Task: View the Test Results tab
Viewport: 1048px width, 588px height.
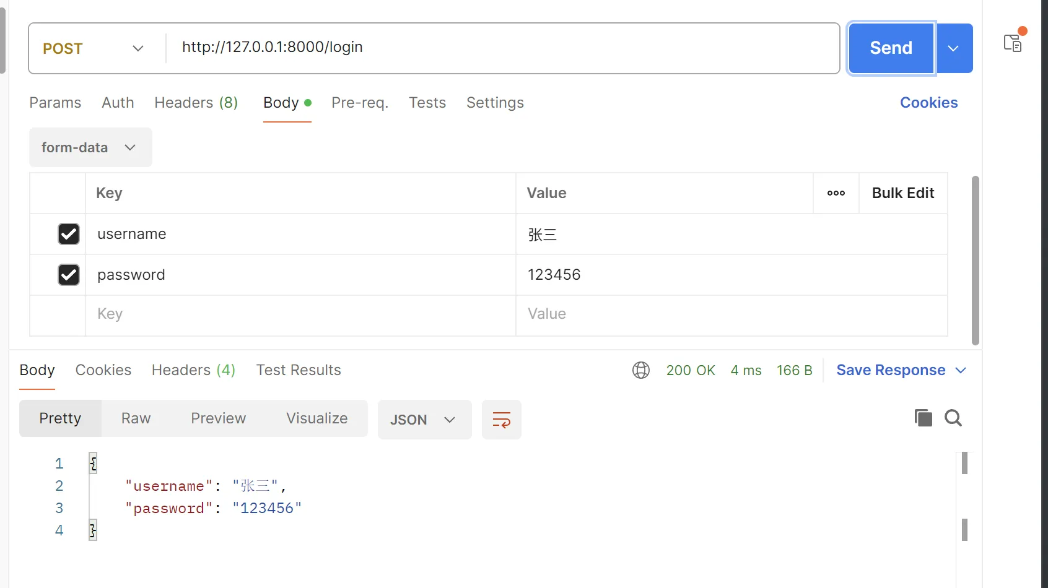Action: [299, 370]
